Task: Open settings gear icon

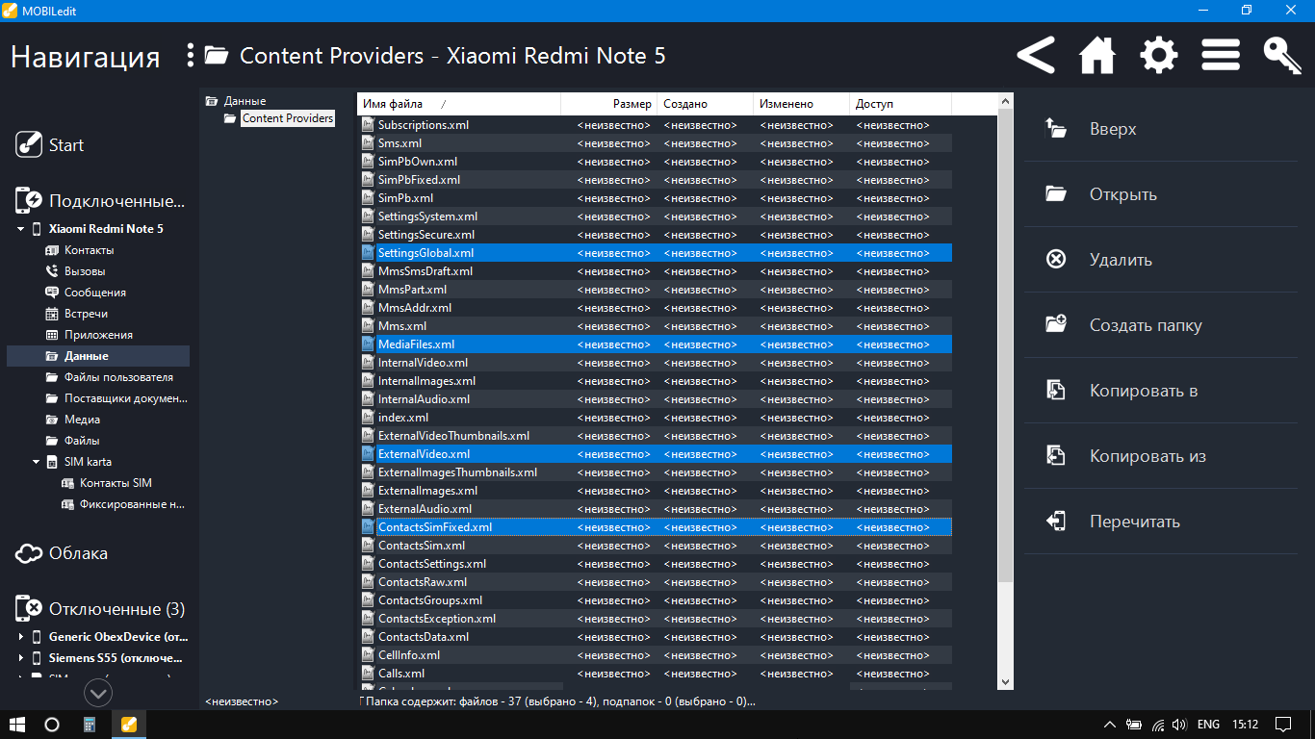Action: [x=1159, y=55]
